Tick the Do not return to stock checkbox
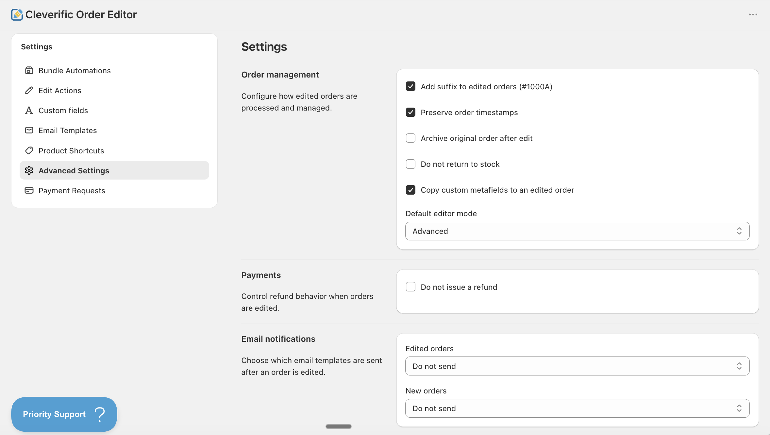 (x=410, y=164)
